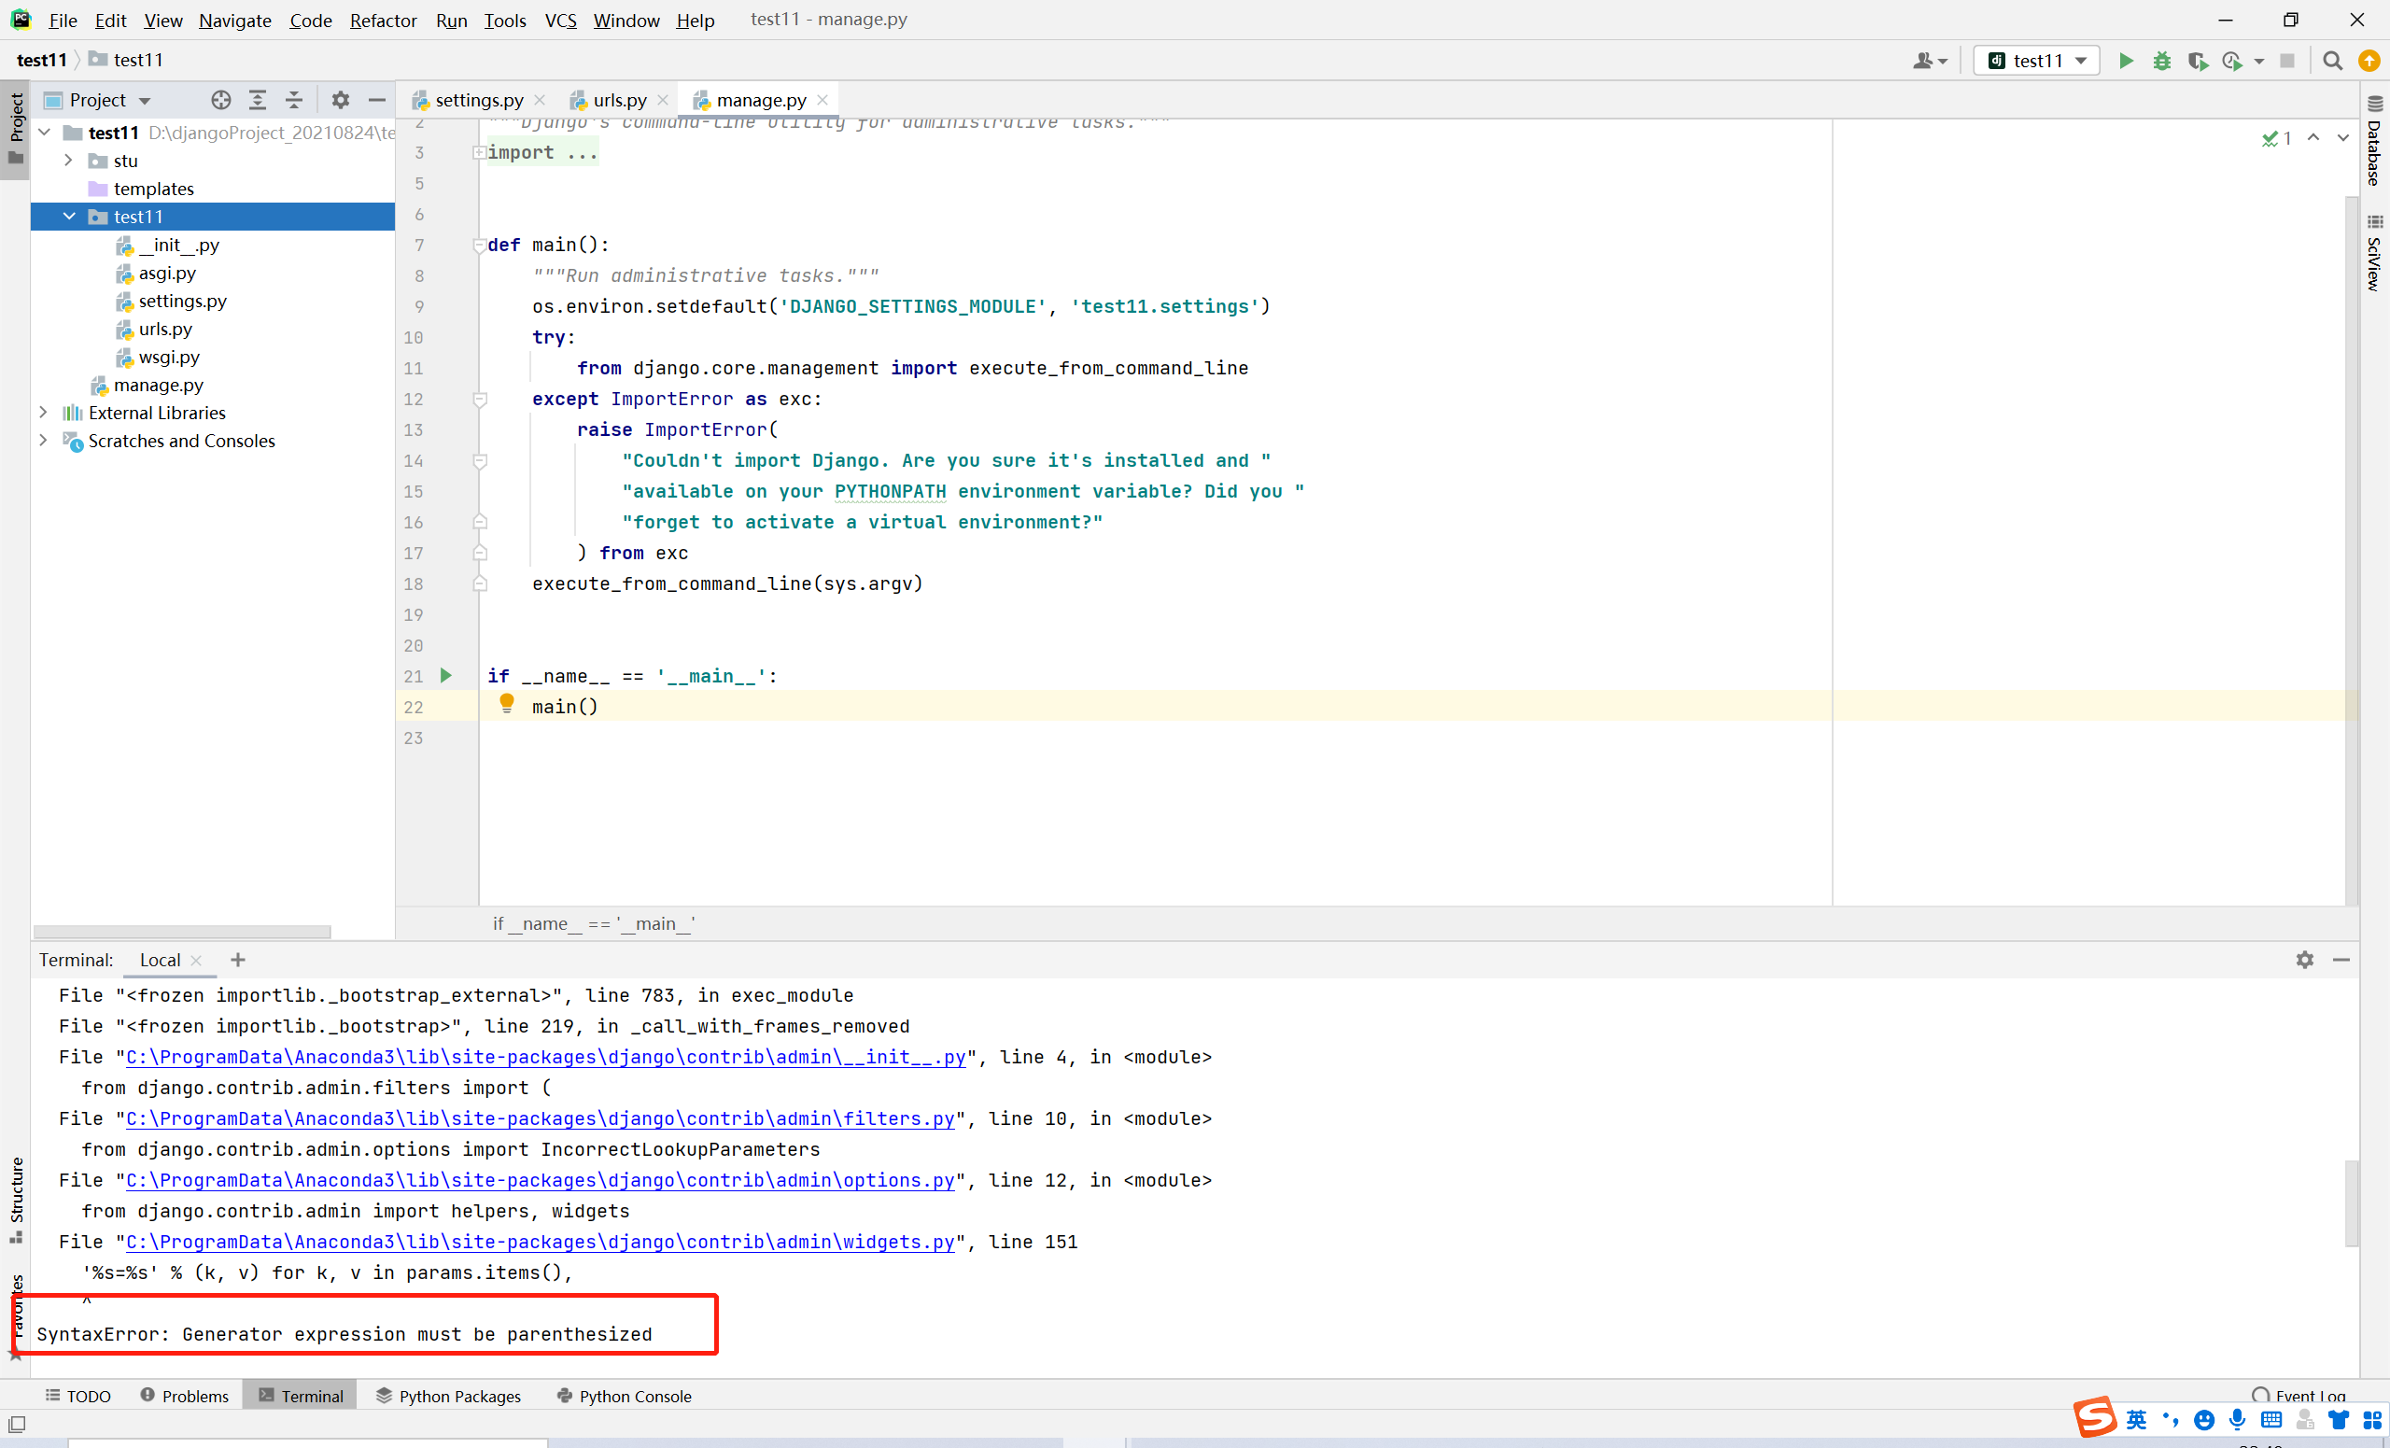Open Project panel settings gear
Screen dimensions: 2390x1448
pyautogui.click(x=340, y=100)
